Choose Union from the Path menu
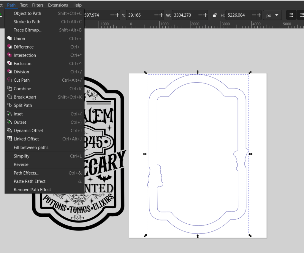The height and width of the screenshot is (253, 304). pyautogui.click(x=19, y=38)
